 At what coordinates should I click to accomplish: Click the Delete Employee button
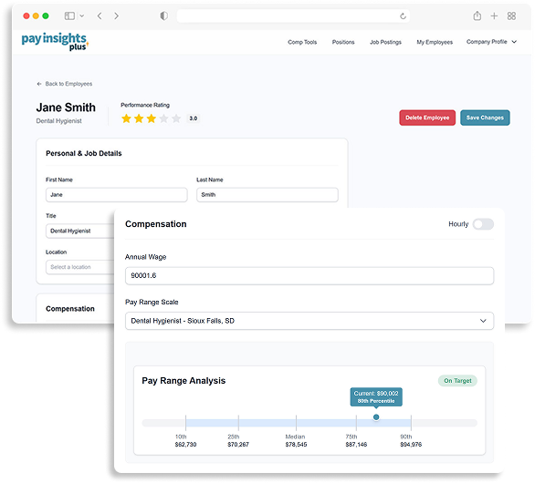click(427, 118)
